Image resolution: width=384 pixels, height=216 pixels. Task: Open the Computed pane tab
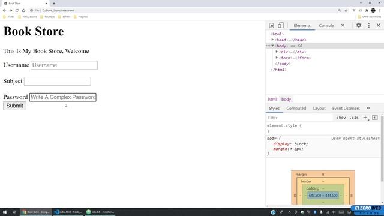tap(296, 108)
